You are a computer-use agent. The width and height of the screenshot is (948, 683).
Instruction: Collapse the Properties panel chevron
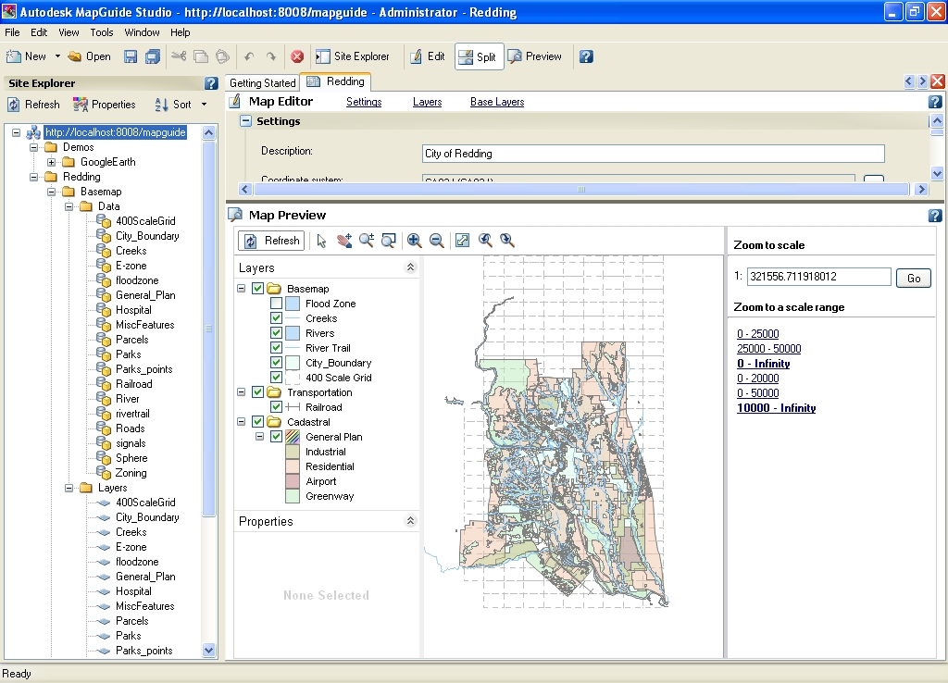click(410, 520)
